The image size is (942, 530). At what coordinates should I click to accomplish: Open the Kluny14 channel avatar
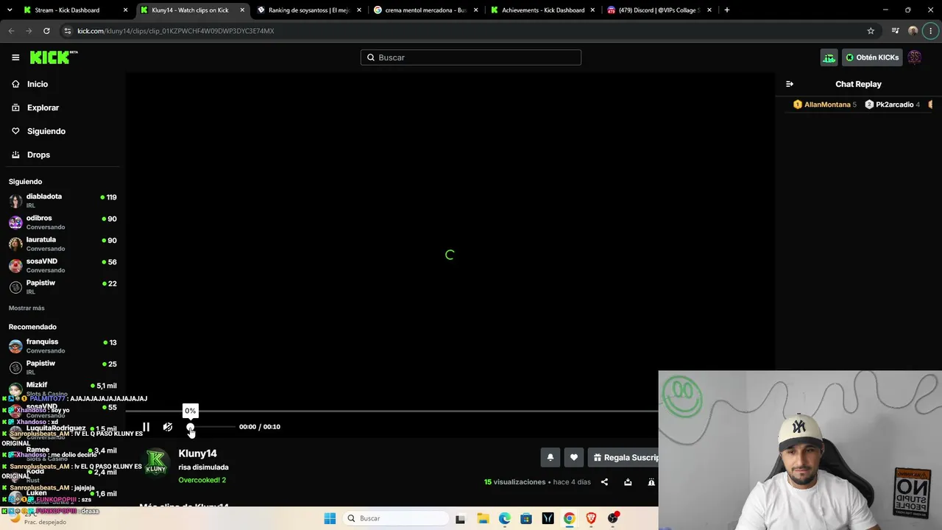pyautogui.click(x=156, y=462)
